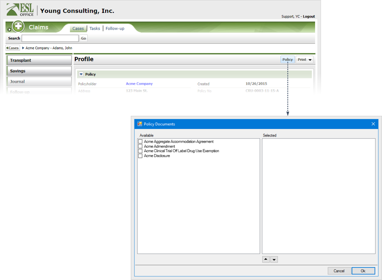
Task: Open the Print dropdown menu
Action: click(304, 60)
